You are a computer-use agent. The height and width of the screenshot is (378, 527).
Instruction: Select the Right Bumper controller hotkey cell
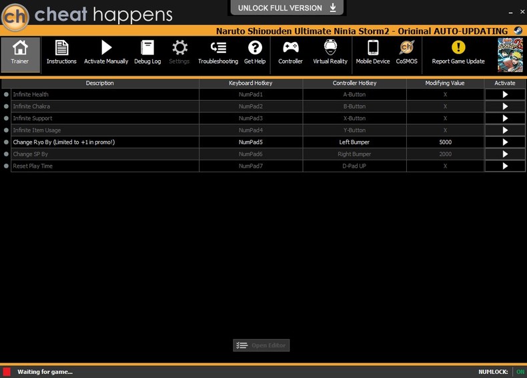[355, 154]
